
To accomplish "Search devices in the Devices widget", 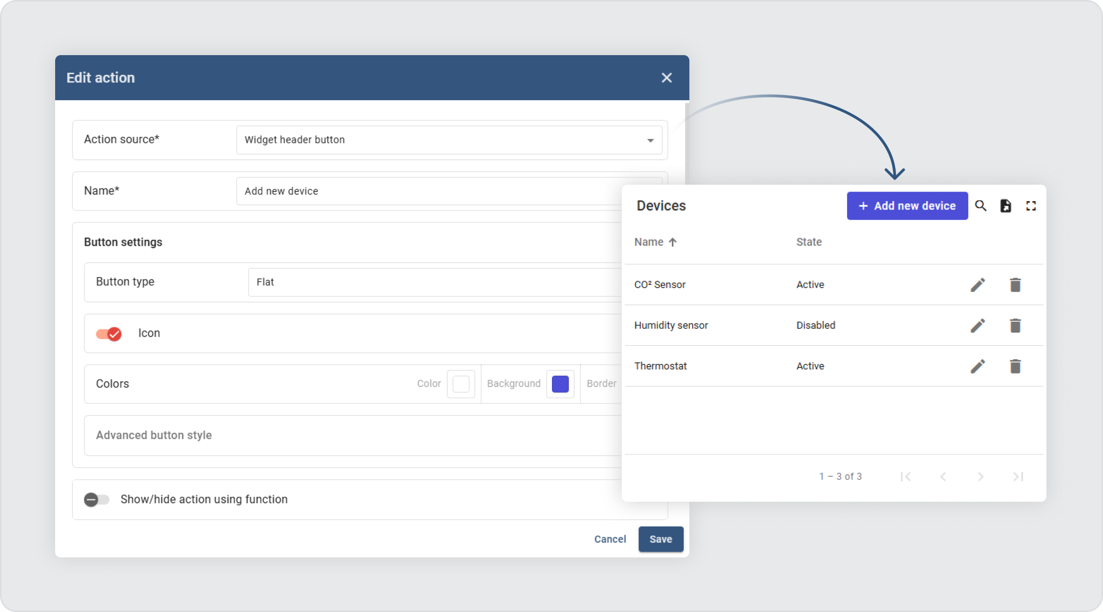I will tap(981, 206).
